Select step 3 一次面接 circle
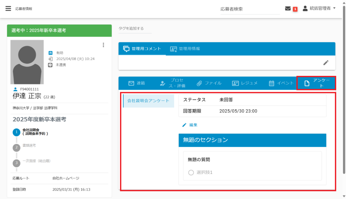 tap(16, 163)
